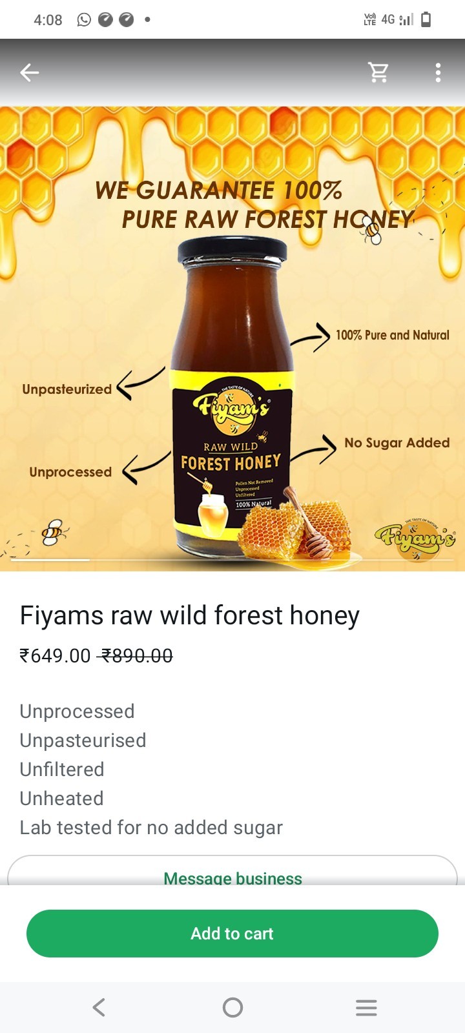Tap Android back navigation button
The height and width of the screenshot is (1033, 465).
click(x=99, y=1007)
